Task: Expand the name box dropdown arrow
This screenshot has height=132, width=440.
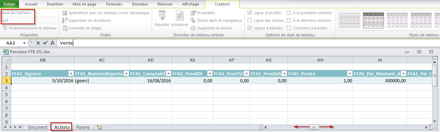Action: [24, 43]
